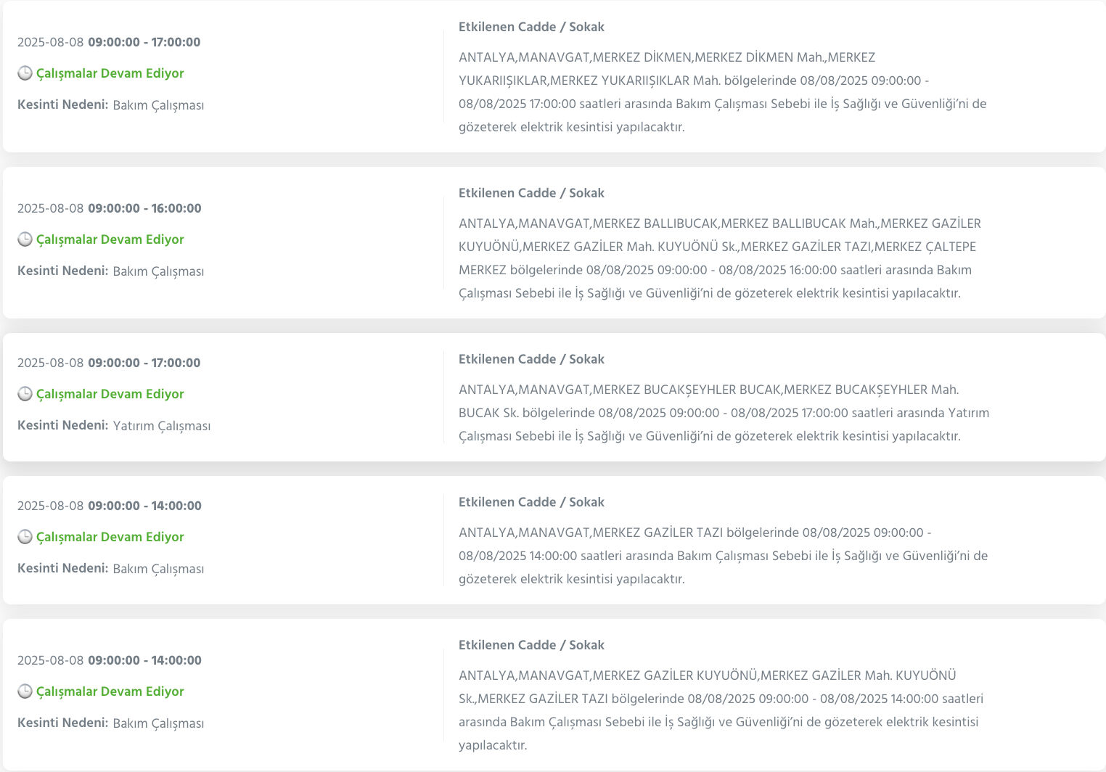Viewport: 1106px width, 772px height.
Task: Click 'Çalışmalar Devam Ediyor' in the Dikmen card
Action: click(110, 73)
